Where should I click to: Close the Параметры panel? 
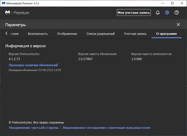178,25
